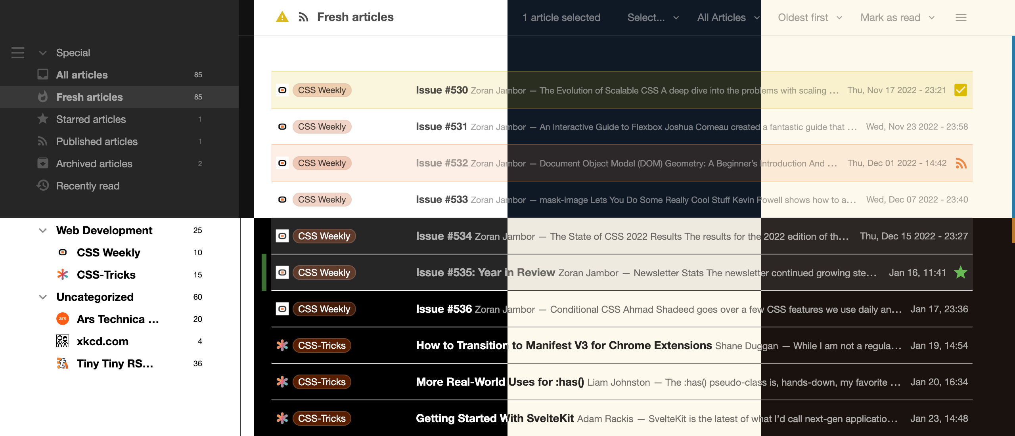Click the CSS Weekly label on Issue #531
Screen dimensions: 1015x436
point(322,126)
